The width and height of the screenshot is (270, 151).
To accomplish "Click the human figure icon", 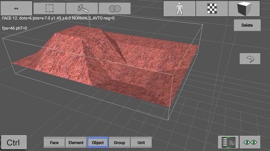I will (179, 8).
